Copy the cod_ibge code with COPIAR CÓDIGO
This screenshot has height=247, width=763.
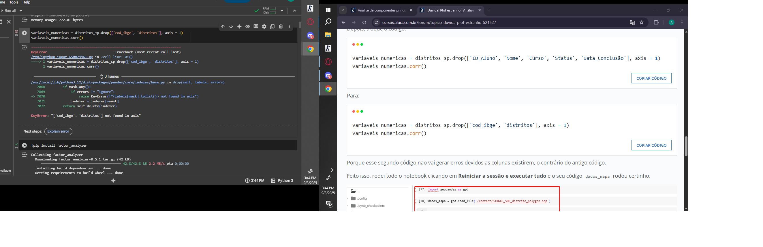click(x=651, y=145)
